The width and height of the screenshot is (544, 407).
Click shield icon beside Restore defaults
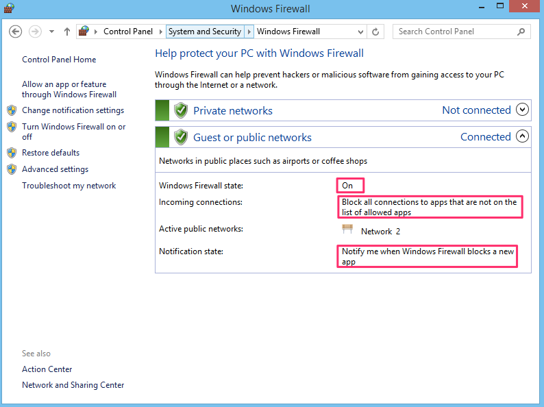tap(12, 153)
